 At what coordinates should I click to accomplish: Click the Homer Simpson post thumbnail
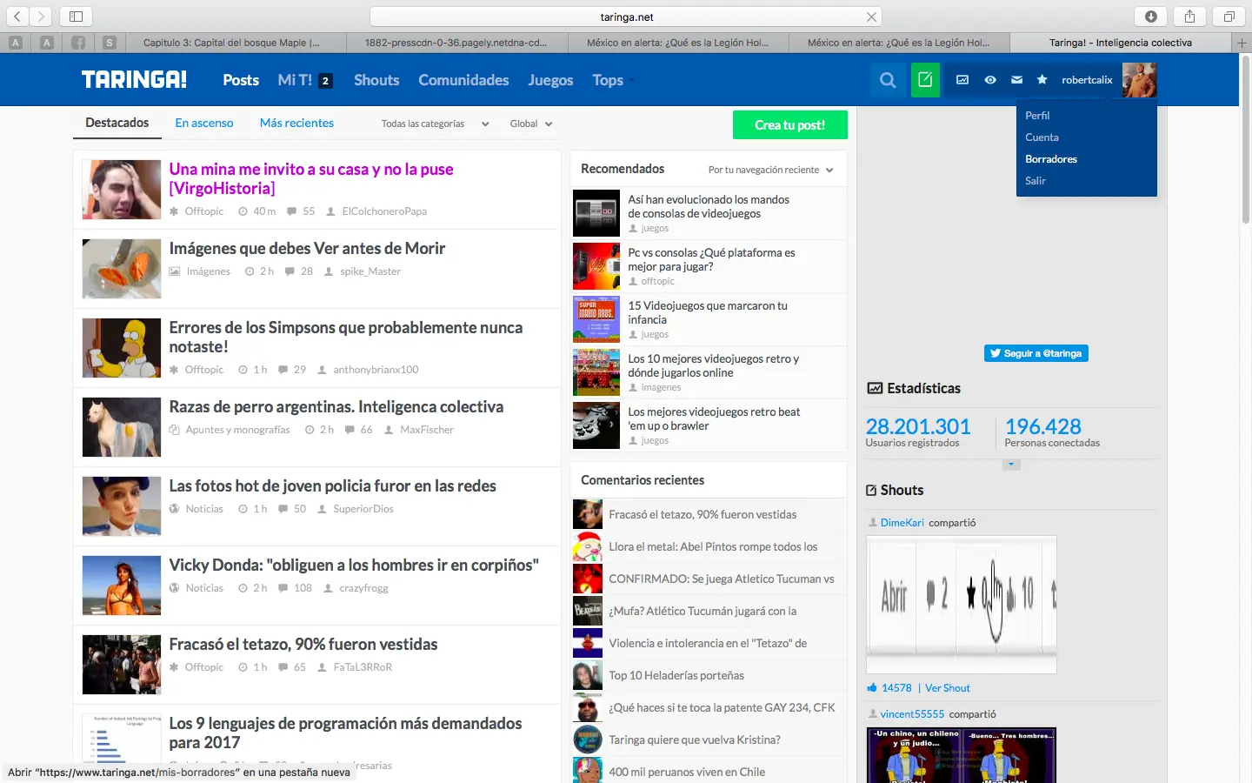tap(122, 348)
